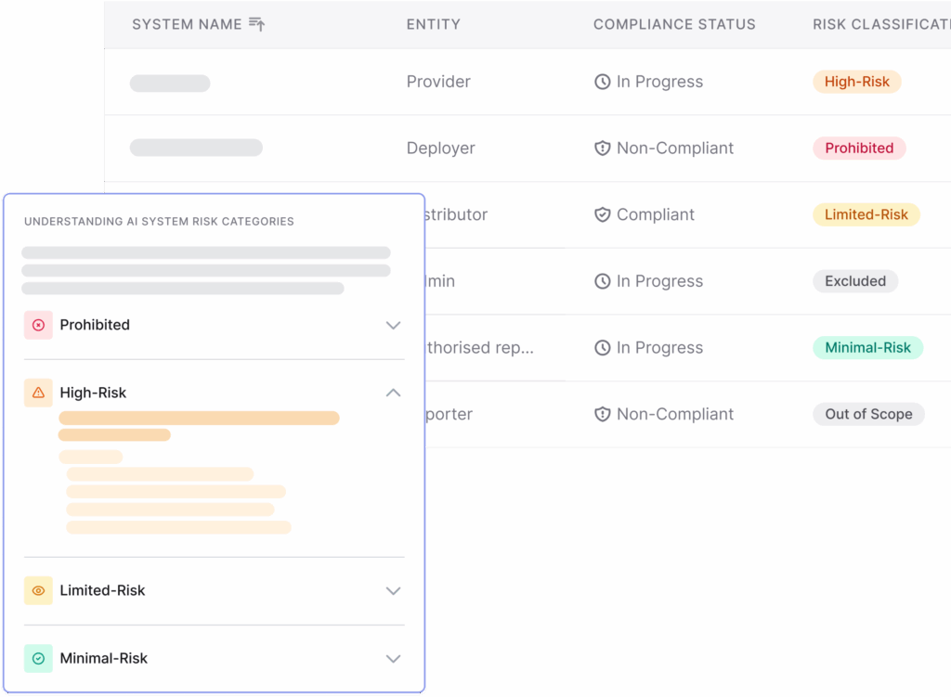Click the orange High-Risk warning triangle icon
The height and width of the screenshot is (697, 951).
[38, 393]
